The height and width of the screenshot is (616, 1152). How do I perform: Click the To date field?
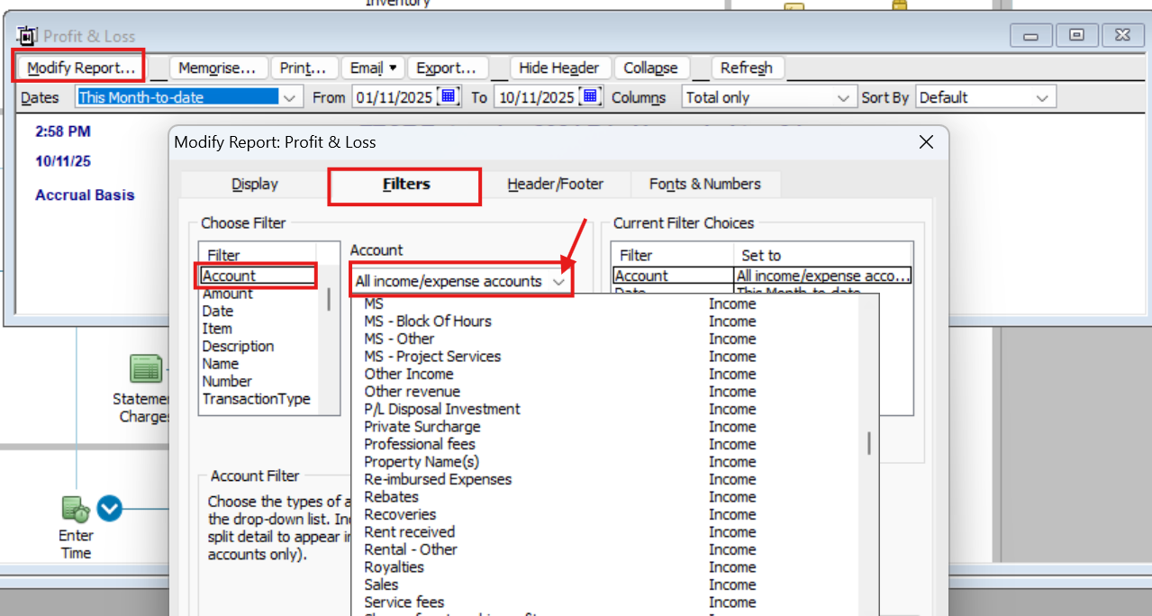click(x=535, y=97)
